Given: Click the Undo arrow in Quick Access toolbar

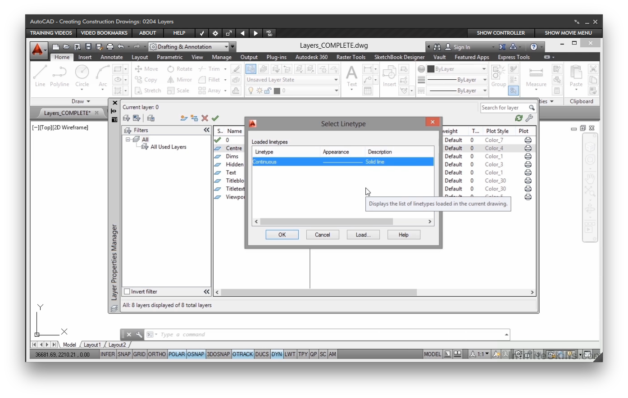Looking at the screenshot, I should point(121,46).
